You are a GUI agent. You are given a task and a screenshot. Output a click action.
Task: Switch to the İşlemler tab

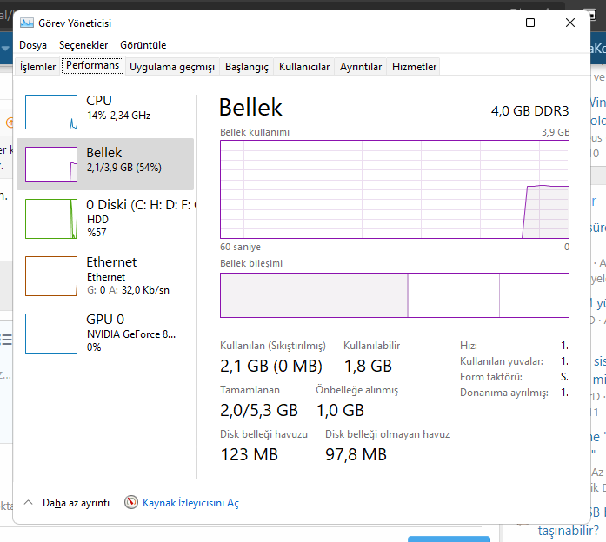(x=38, y=67)
